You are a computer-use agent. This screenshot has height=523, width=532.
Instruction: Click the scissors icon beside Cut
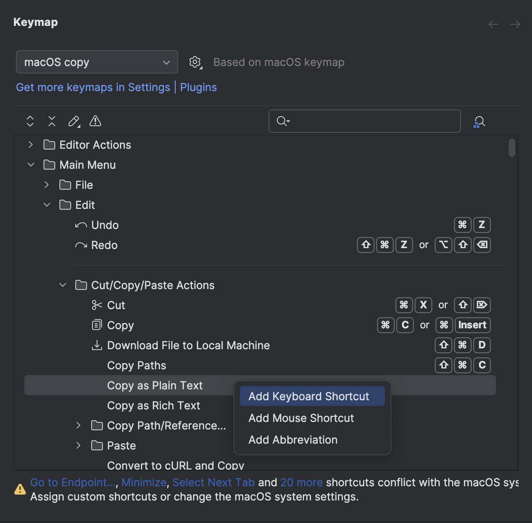coord(97,305)
